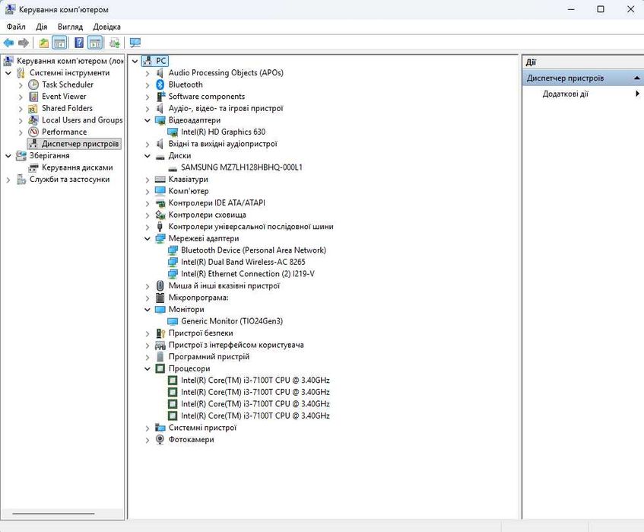Screen dimensions: 644x532
Task: Select Intel(R) HD Graphics 630
Action: point(223,132)
